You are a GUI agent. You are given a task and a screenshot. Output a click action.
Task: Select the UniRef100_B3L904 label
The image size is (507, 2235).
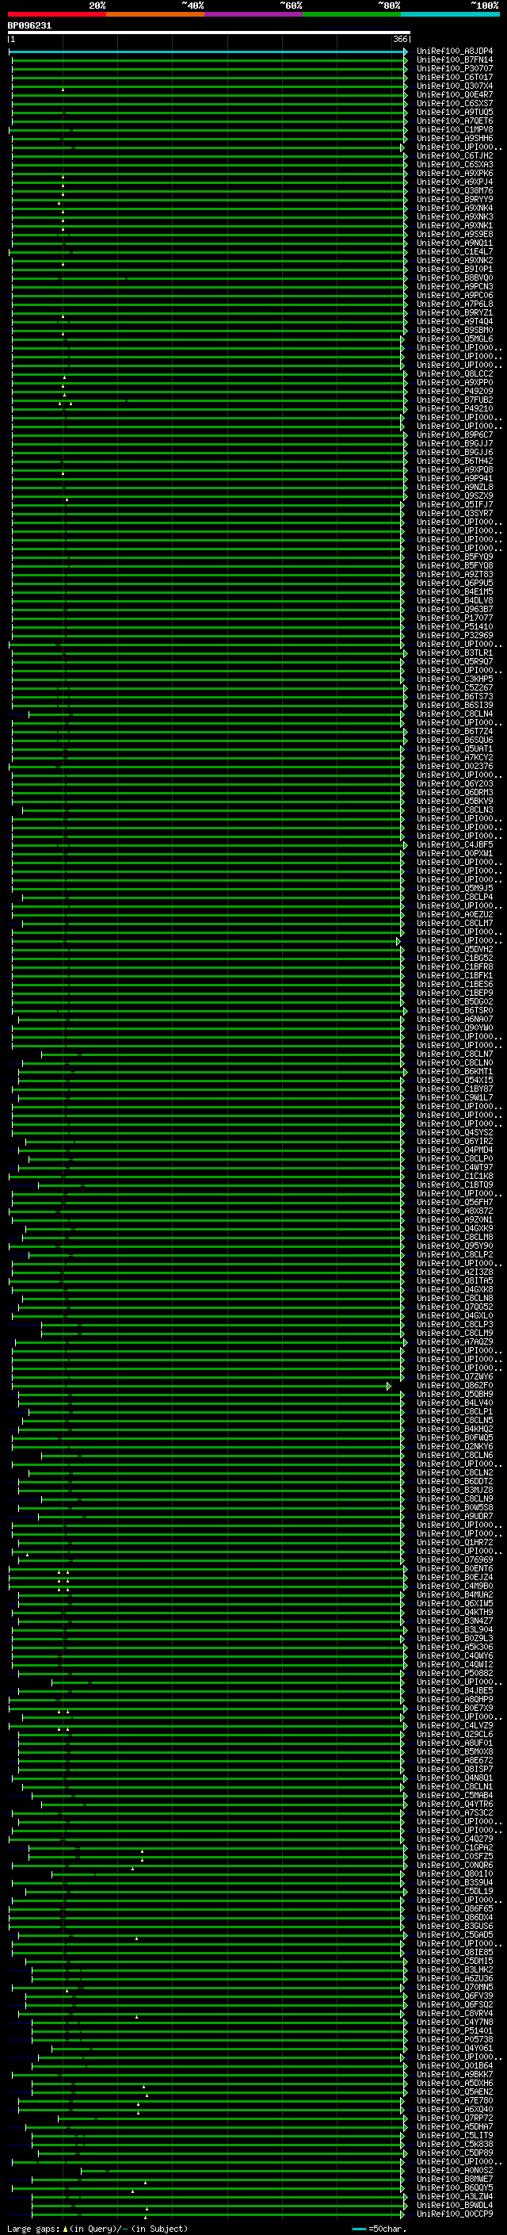pos(454,1629)
